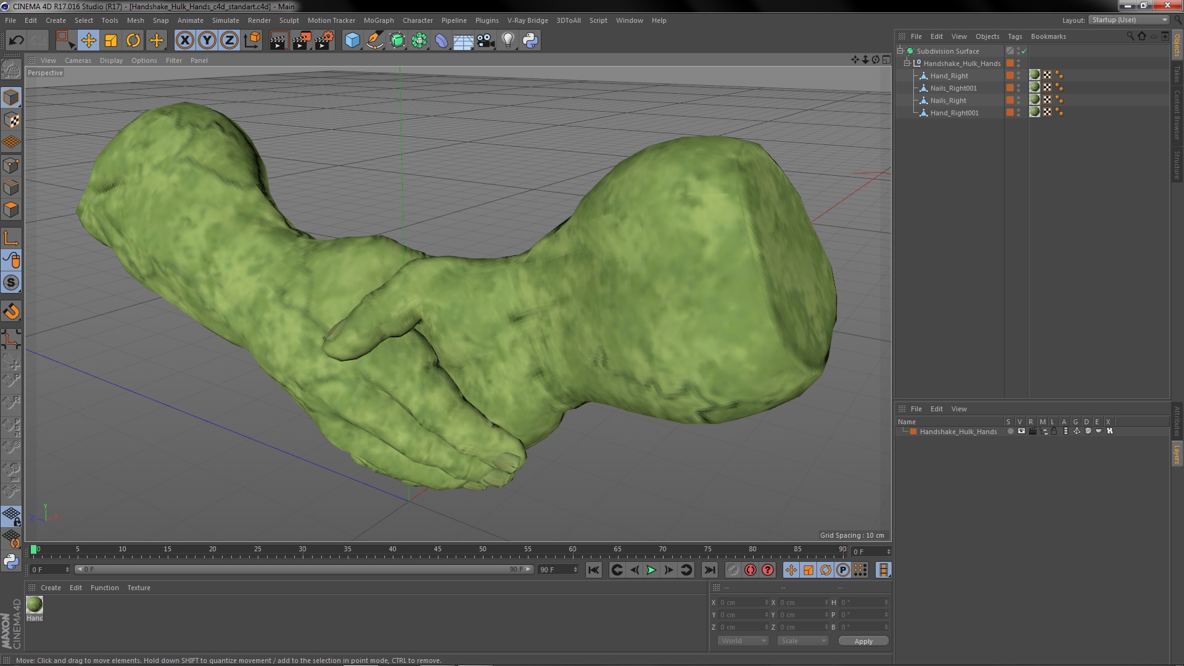1184x666 pixels.
Task: Select Hand_Right001 object in tree
Action: click(954, 113)
